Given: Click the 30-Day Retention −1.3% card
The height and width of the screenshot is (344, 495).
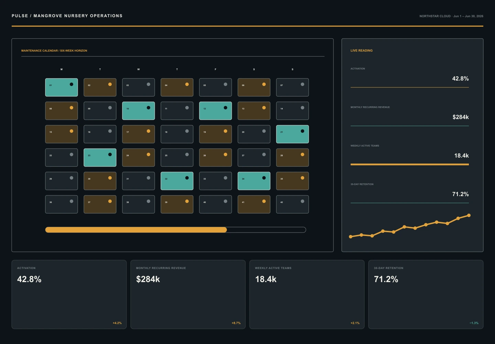Looking at the screenshot, I should pyautogui.click(x=426, y=294).
